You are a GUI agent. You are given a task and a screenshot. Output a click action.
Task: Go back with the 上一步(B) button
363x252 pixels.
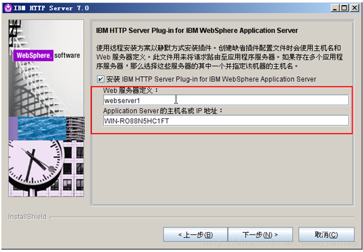click(196, 235)
